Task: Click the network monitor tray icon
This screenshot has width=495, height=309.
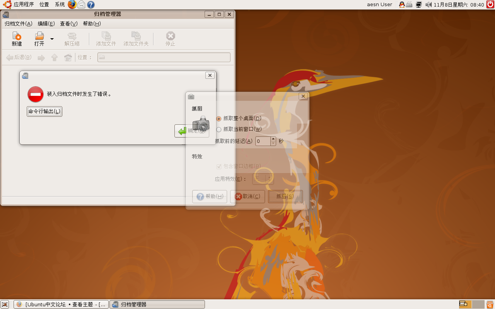Action: click(418, 5)
